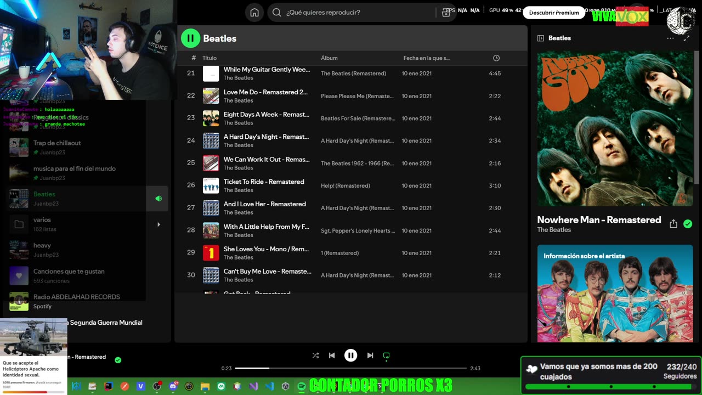Toggle the saved check in the now-playing bar

click(x=118, y=360)
